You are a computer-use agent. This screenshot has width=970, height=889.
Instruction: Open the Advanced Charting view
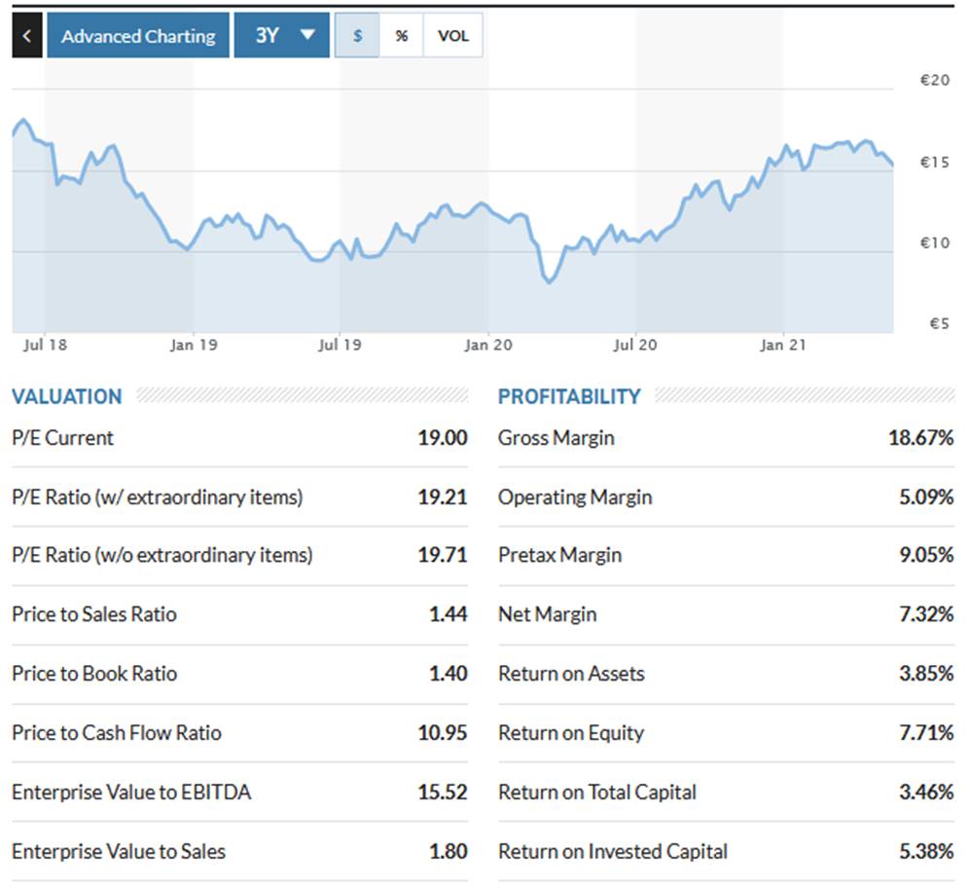[x=138, y=36]
